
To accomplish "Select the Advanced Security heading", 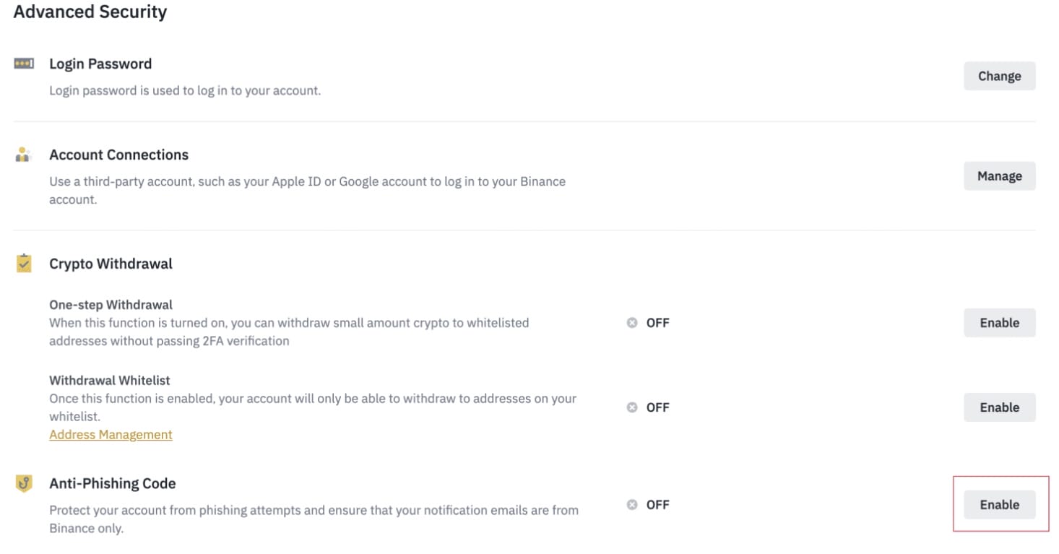I will point(90,12).
